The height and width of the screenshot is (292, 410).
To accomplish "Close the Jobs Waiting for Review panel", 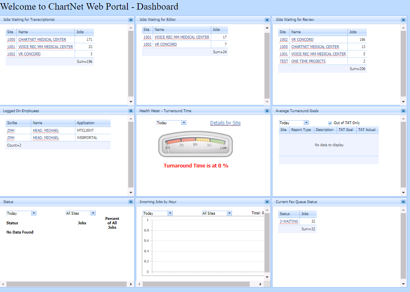I will pyautogui.click(x=403, y=20).
